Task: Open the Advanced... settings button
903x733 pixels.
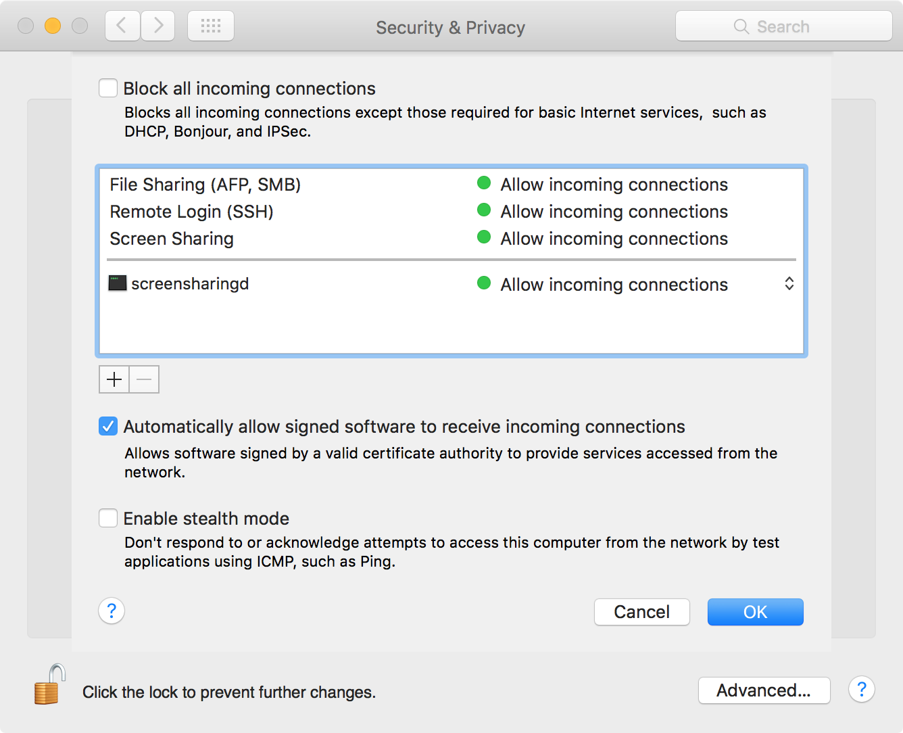Action: click(764, 690)
